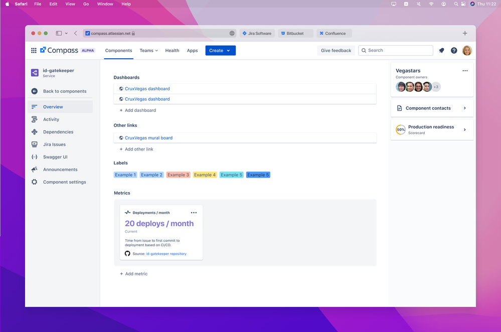Open the Create dropdown button

coord(221,51)
